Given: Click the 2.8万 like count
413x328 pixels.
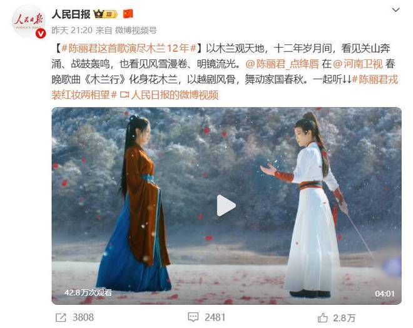Looking at the screenshot, I should 344,318.
